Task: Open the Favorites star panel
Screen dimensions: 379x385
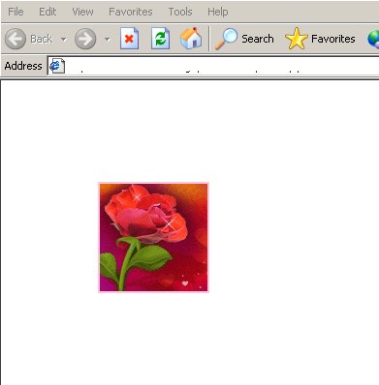Action: (297, 39)
